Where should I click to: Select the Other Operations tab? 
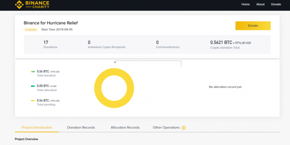(x=166, y=127)
